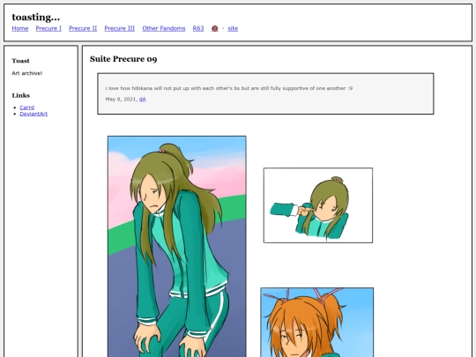The image size is (476, 357).
Task: Open the orange-haired character artwork
Action: point(317,323)
